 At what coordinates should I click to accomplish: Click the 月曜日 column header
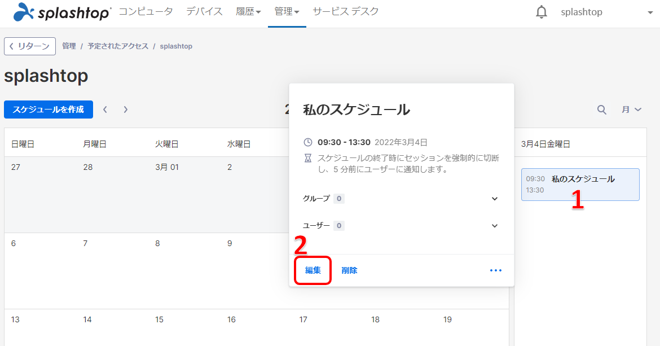pyautogui.click(x=95, y=144)
